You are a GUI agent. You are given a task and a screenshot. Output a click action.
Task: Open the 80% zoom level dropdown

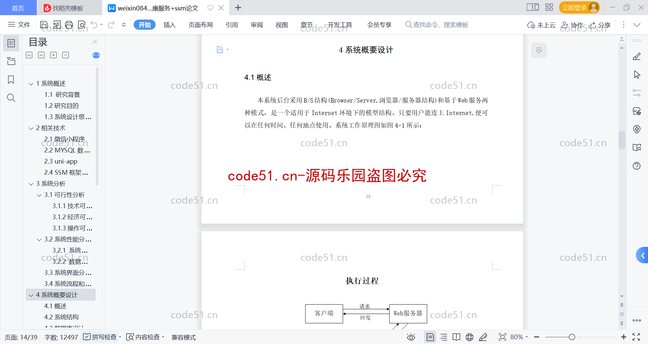click(519, 337)
